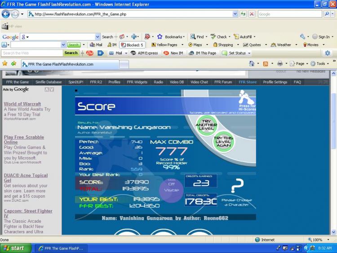This screenshot has height=253, width=337.
Task: Open Profile Settings in the nav bar
Action: point(275,82)
